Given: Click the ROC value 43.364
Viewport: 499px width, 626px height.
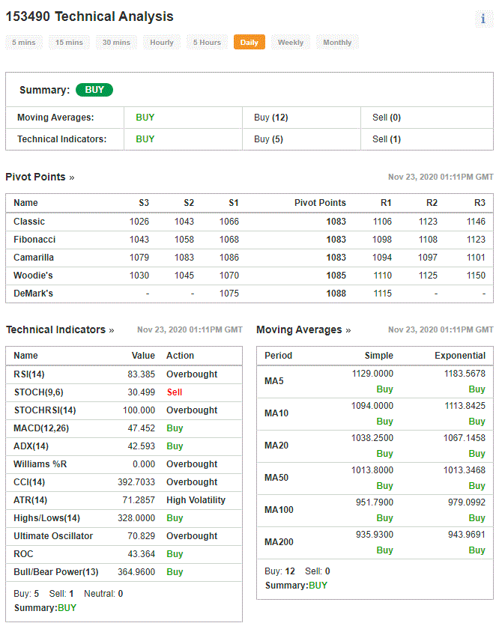Looking at the screenshot, I should pos(141,554).
